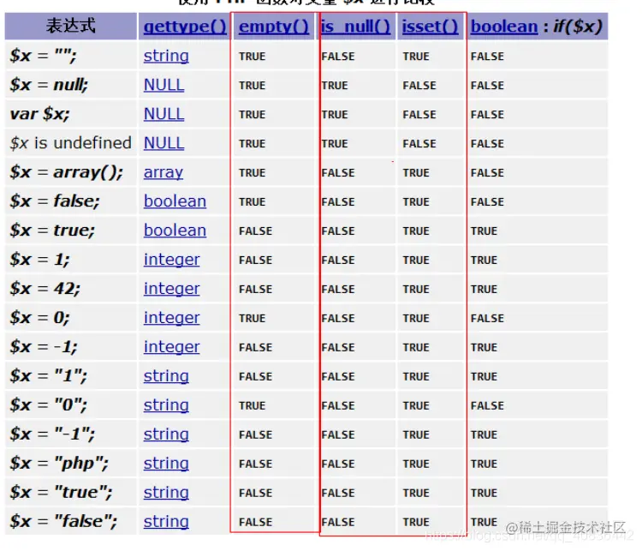Select expression cell $x = true;
Viewport: 642px width, 551px height.
point(71,231)
